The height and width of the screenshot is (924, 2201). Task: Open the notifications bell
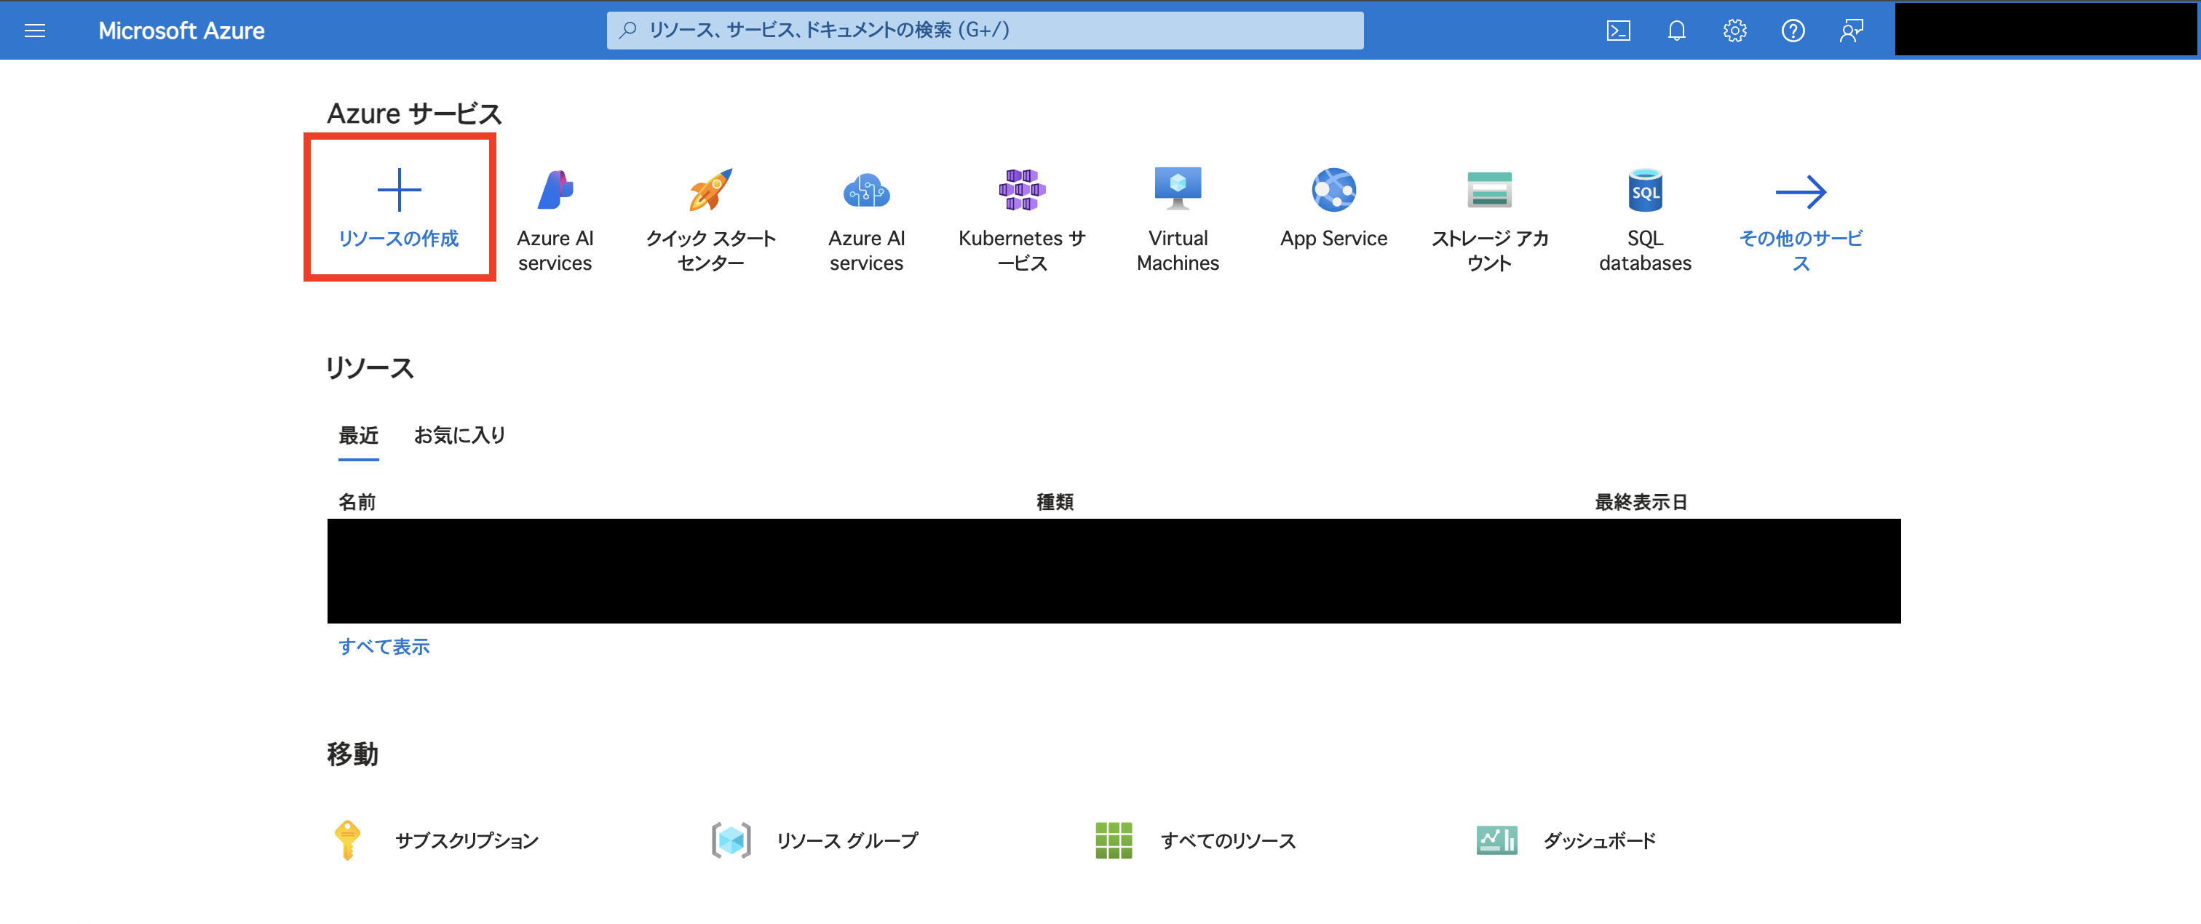1676,31
